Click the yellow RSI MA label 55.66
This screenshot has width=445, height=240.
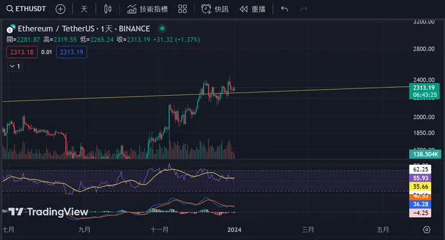click(x=420, y=186)
